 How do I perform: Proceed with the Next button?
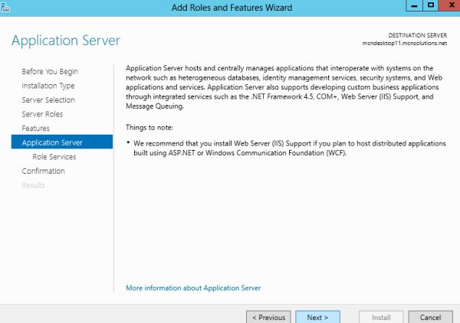pos(317,317)
